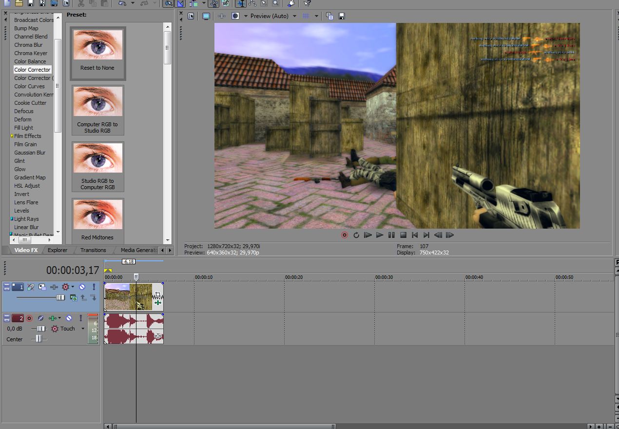Select Chroma Keyer in the effects list
619x429 pixels.
click(31, 53)
